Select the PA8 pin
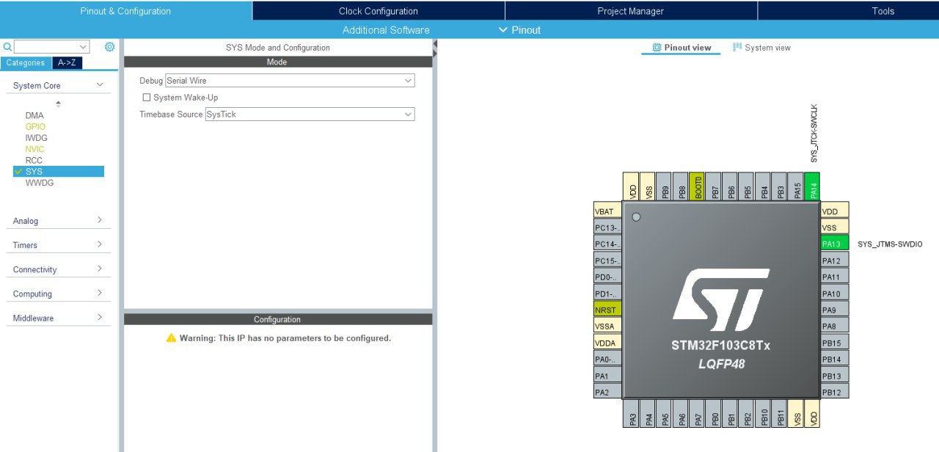This screenshot has height=452, width=939. 835,326
